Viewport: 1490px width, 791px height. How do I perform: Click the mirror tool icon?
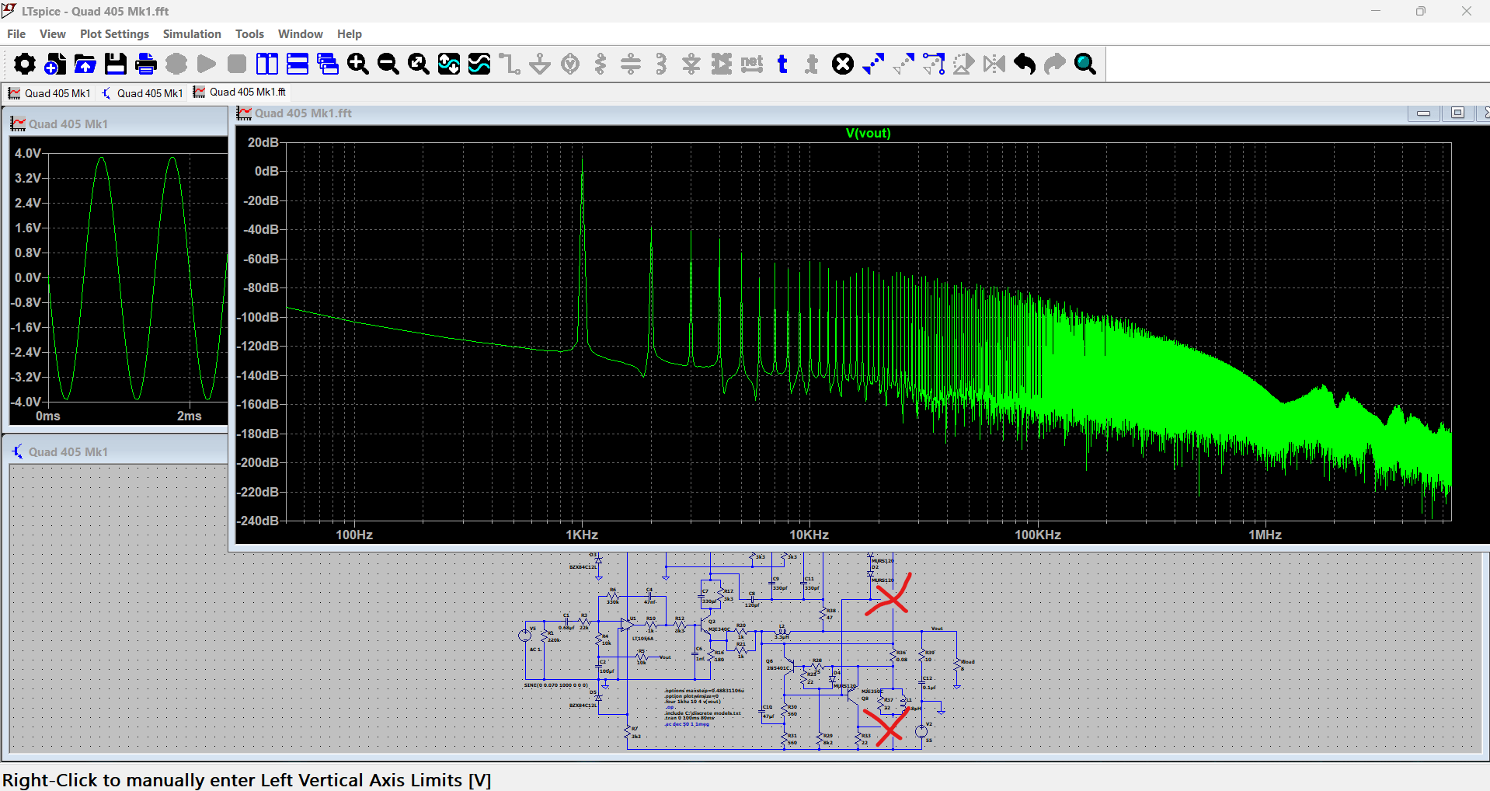994,64
